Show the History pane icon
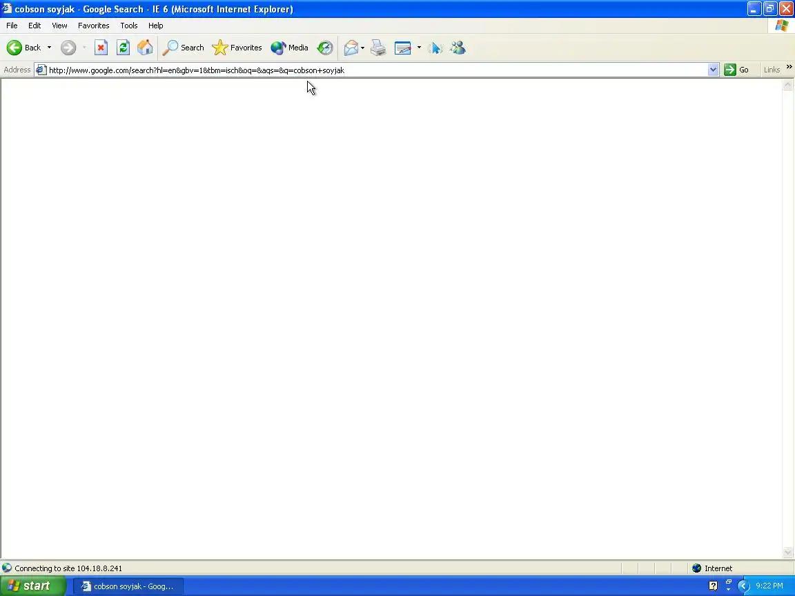The height and width of the screenshot is (596, 795). [325, 48]
